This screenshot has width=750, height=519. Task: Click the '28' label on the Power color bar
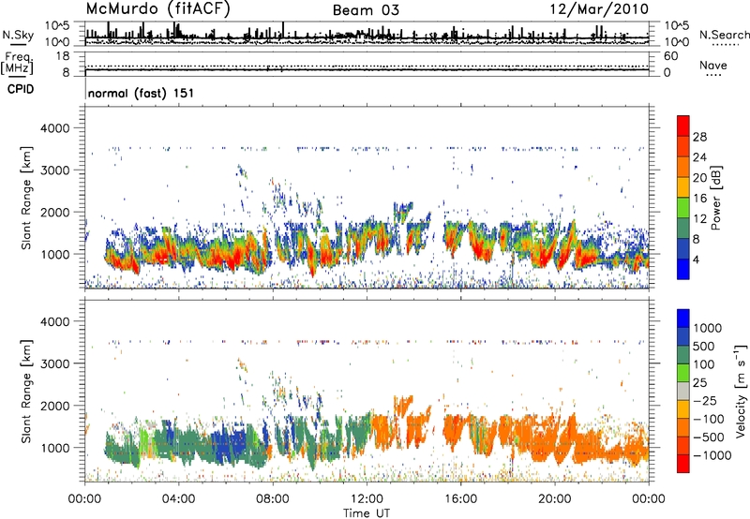click(x=699, y=137)
